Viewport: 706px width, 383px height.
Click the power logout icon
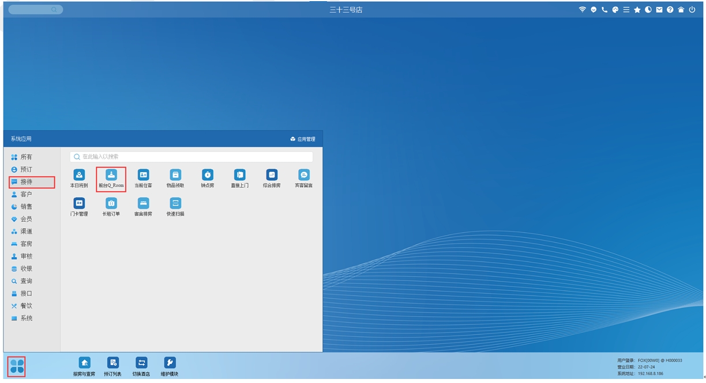coord(692,10)
